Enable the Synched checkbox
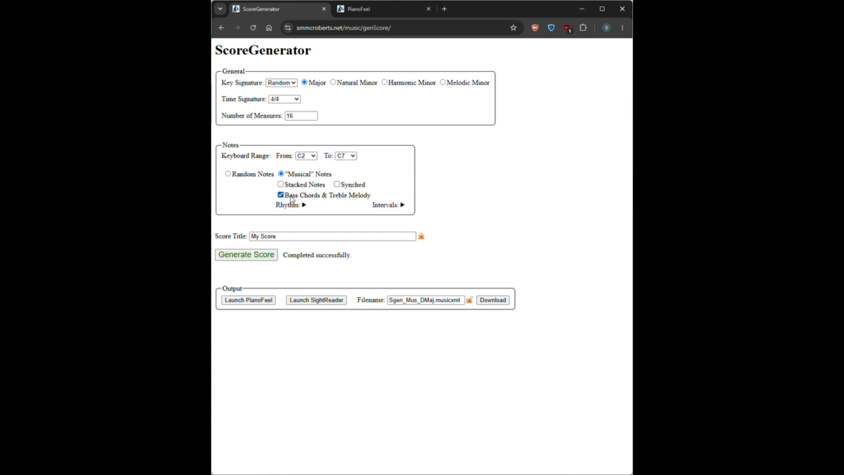Viewport: 844px width, 475px height. click(x=337, y=184)
